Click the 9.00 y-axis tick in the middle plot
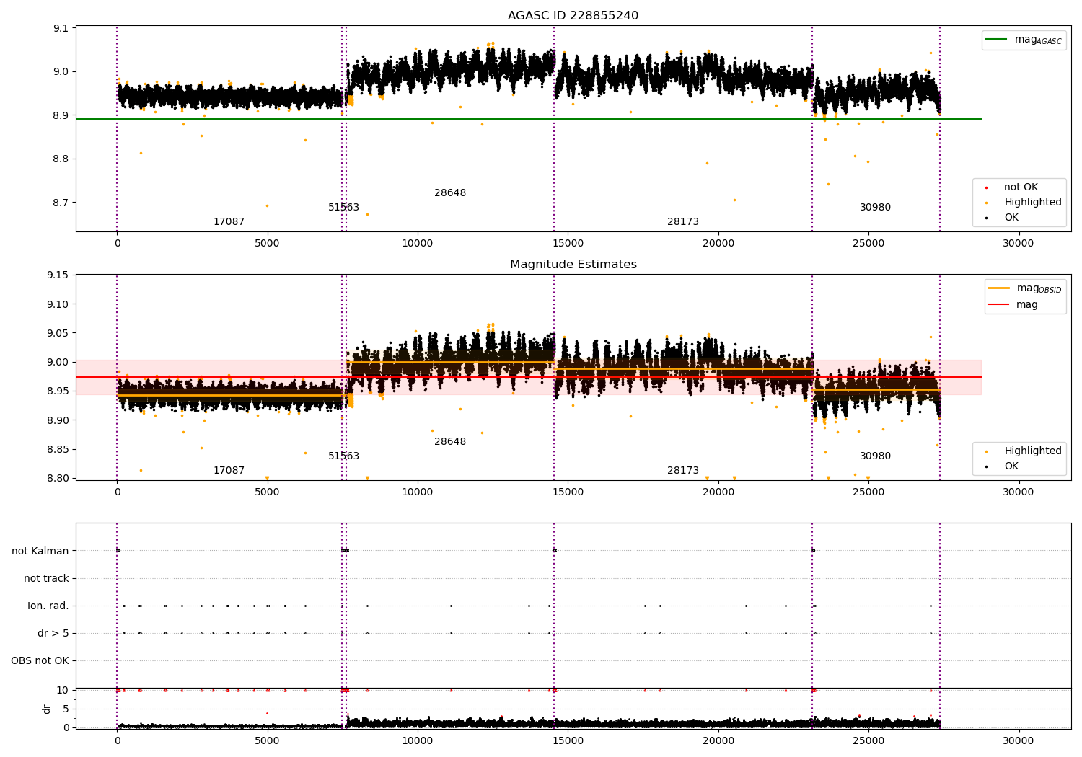This screenshot has width=1082, height=757. (58, 363)
